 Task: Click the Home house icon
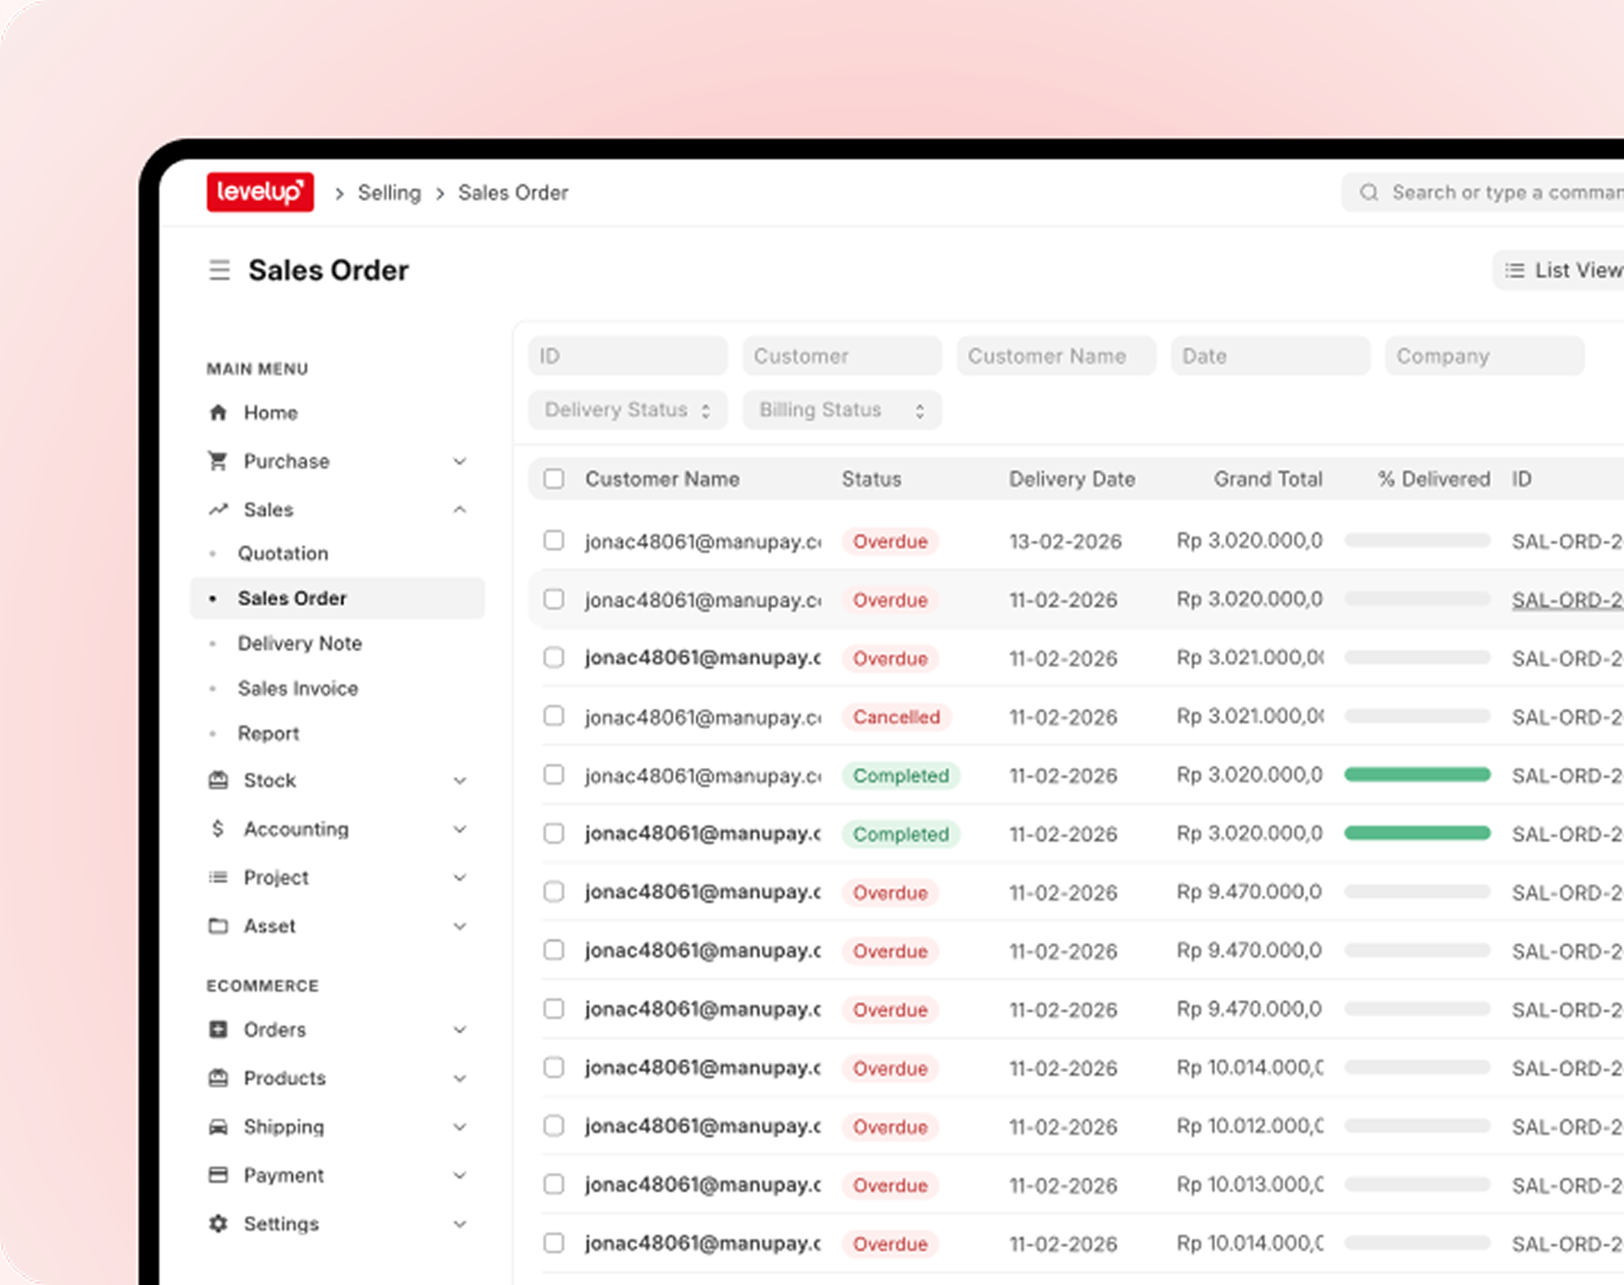218,412
